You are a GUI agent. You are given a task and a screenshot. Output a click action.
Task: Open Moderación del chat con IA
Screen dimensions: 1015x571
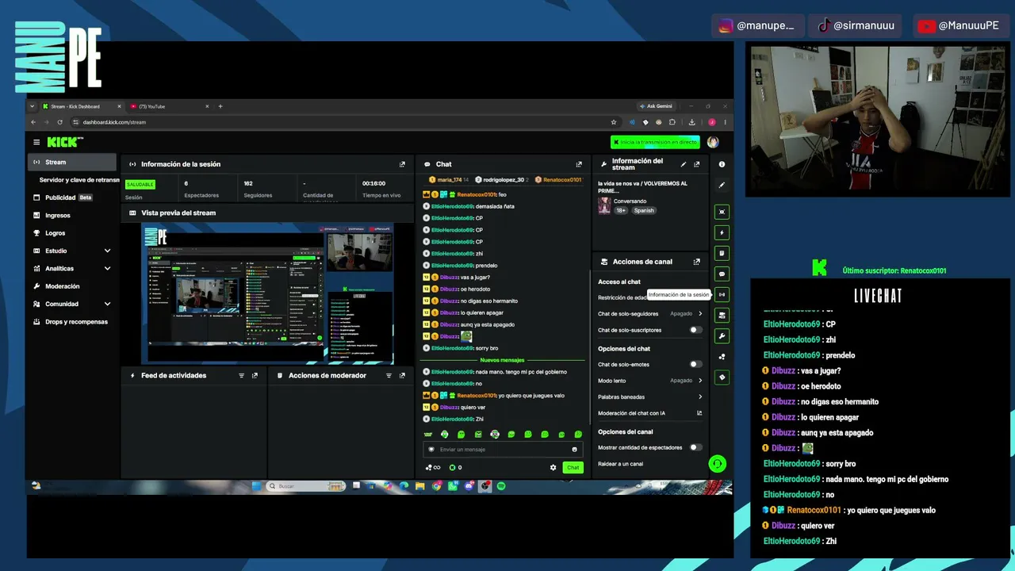[x=649, y=413]
